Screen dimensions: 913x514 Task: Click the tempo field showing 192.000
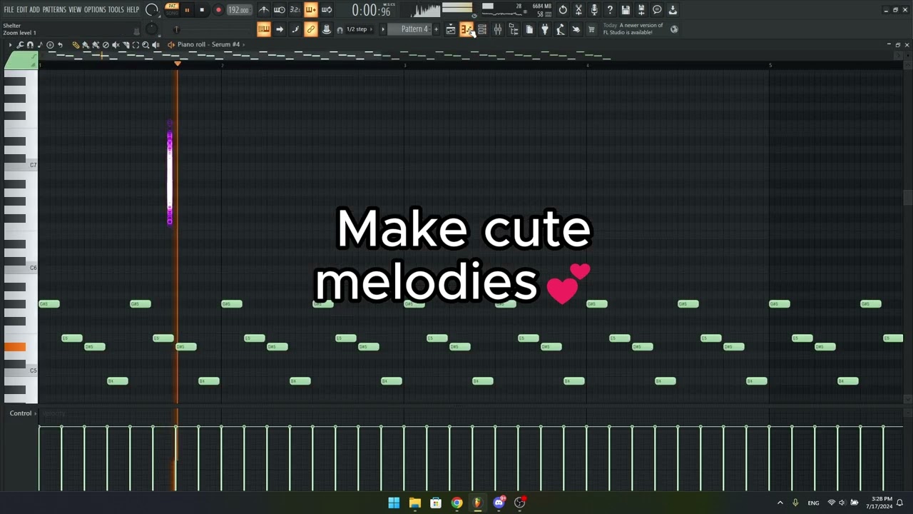(239, 10)
